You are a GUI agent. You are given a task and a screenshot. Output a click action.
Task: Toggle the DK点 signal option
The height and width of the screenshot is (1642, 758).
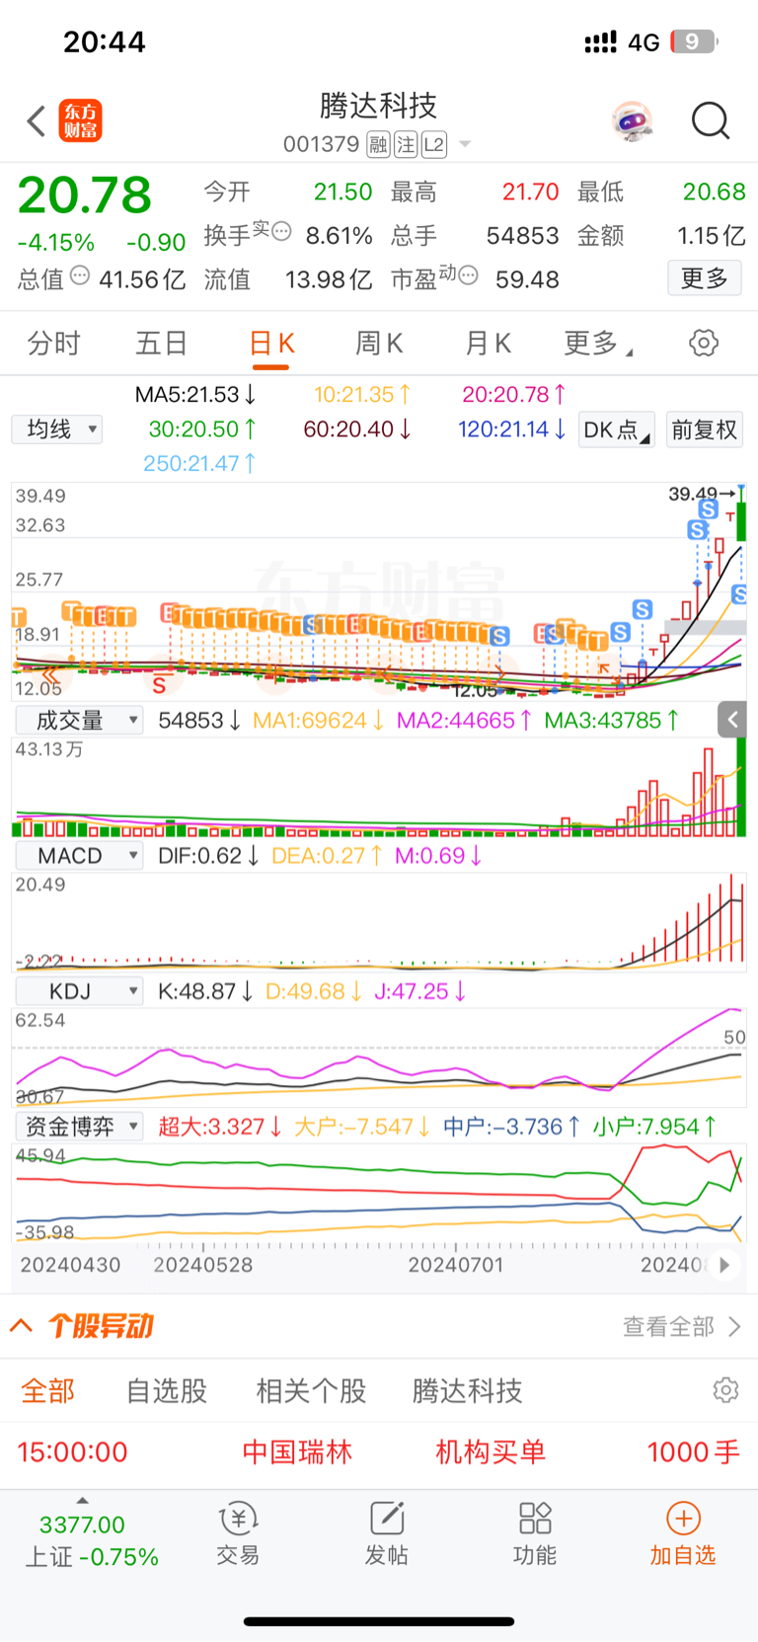tap(617, 430)
